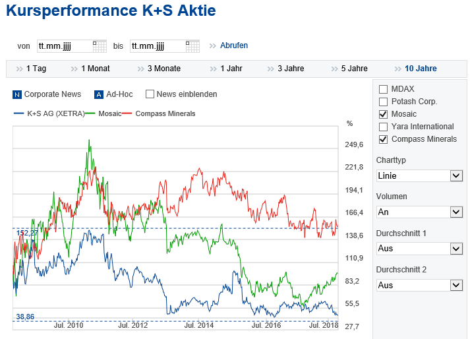The height and width of the screenshot is (339, 470).
Task: Enable the 'News einblenden' checkbox
Action: (x=150, y=94)
